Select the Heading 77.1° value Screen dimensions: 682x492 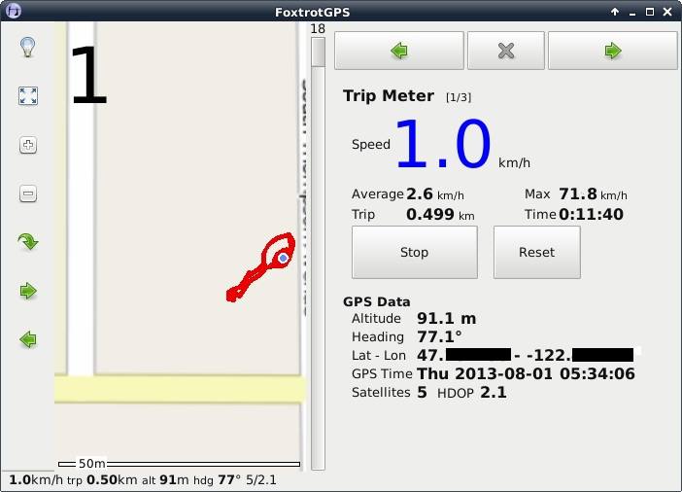(439, 336)
